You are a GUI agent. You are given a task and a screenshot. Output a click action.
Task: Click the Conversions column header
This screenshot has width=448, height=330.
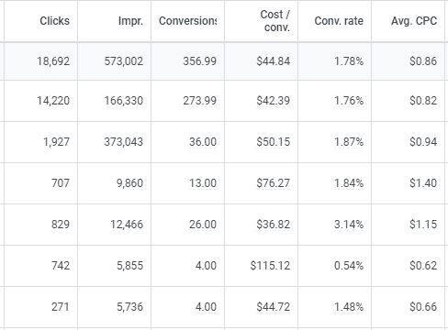pyautogui.click(x=187, y=21)
